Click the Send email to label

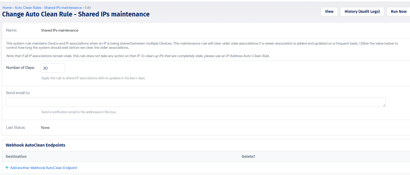(x=18, y=93)
